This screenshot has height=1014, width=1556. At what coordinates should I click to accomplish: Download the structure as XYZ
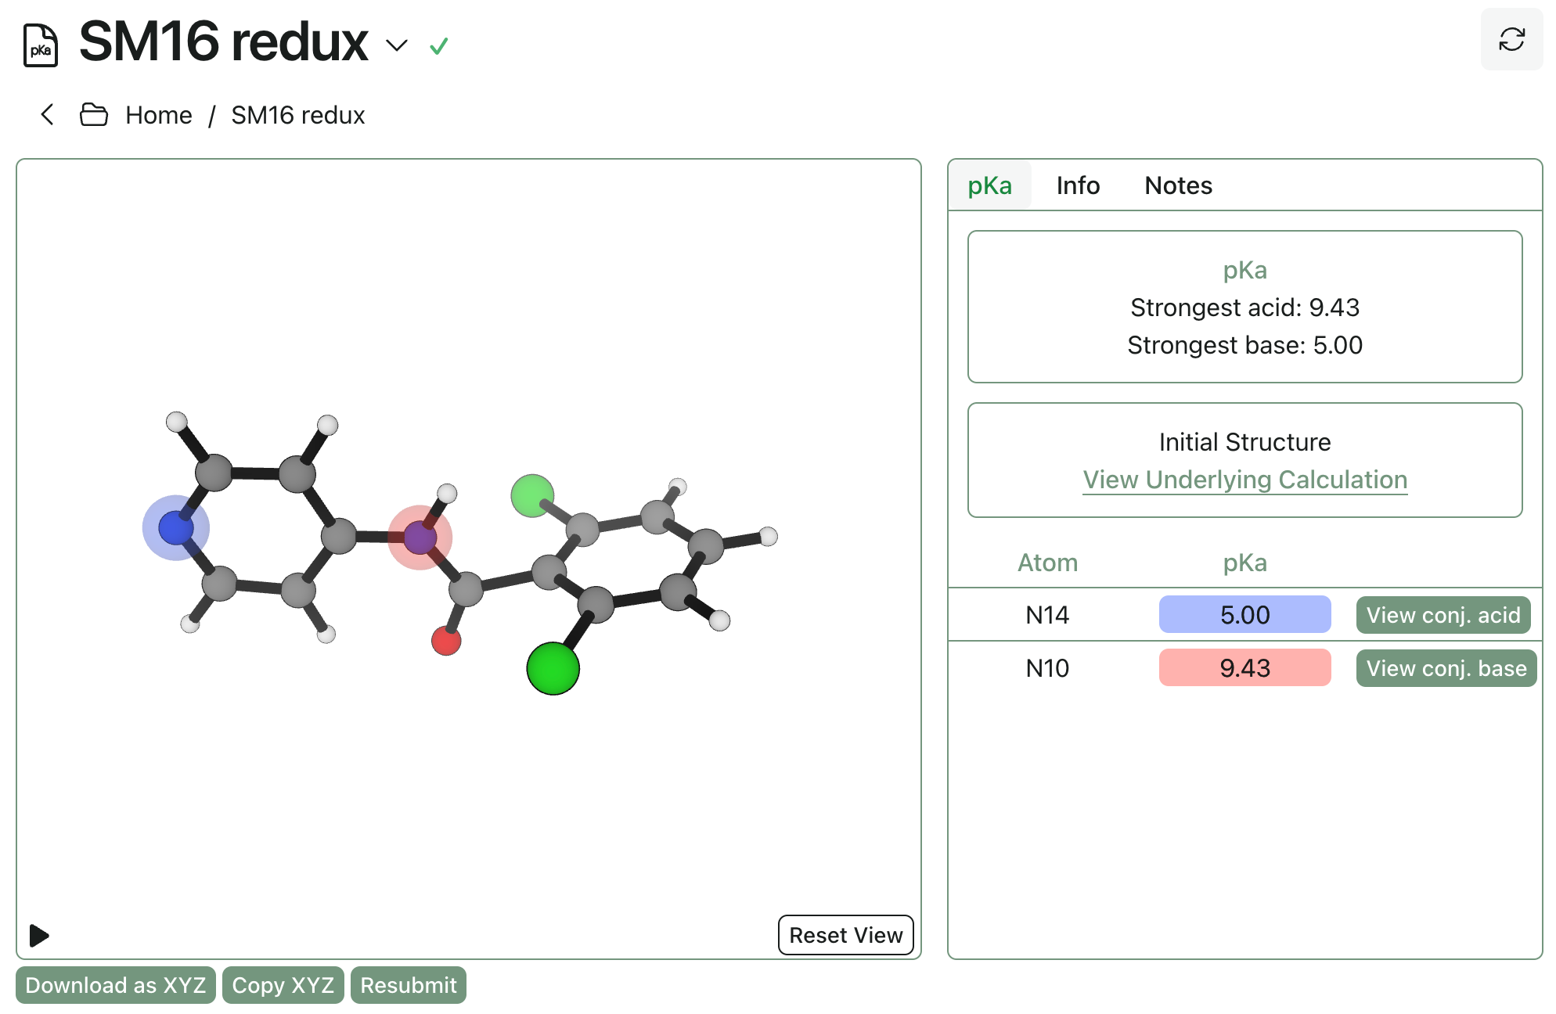click(116, 985)
